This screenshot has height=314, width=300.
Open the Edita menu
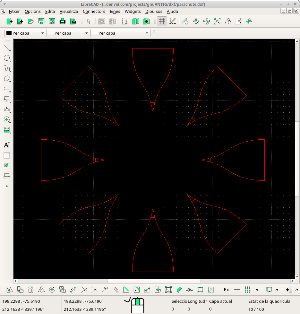click(x=50, y=12)
